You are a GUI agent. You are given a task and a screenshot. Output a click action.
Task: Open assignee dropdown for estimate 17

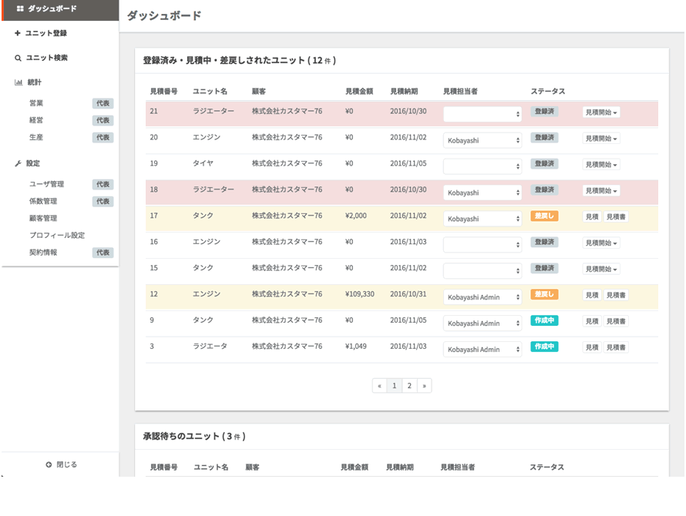pos(482,219)
